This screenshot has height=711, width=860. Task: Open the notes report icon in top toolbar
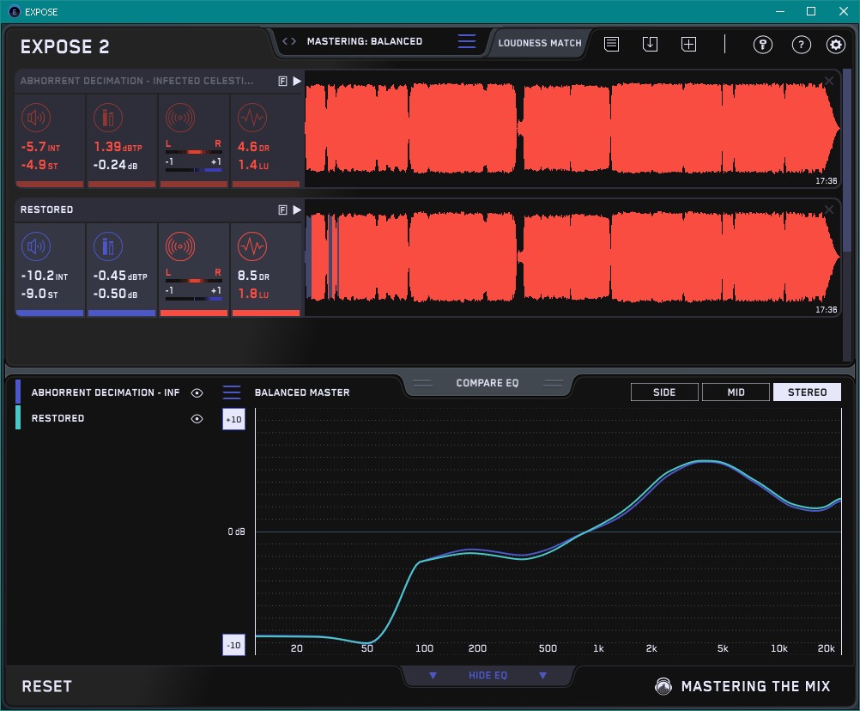pyautogui.click(x=611, y=45)
